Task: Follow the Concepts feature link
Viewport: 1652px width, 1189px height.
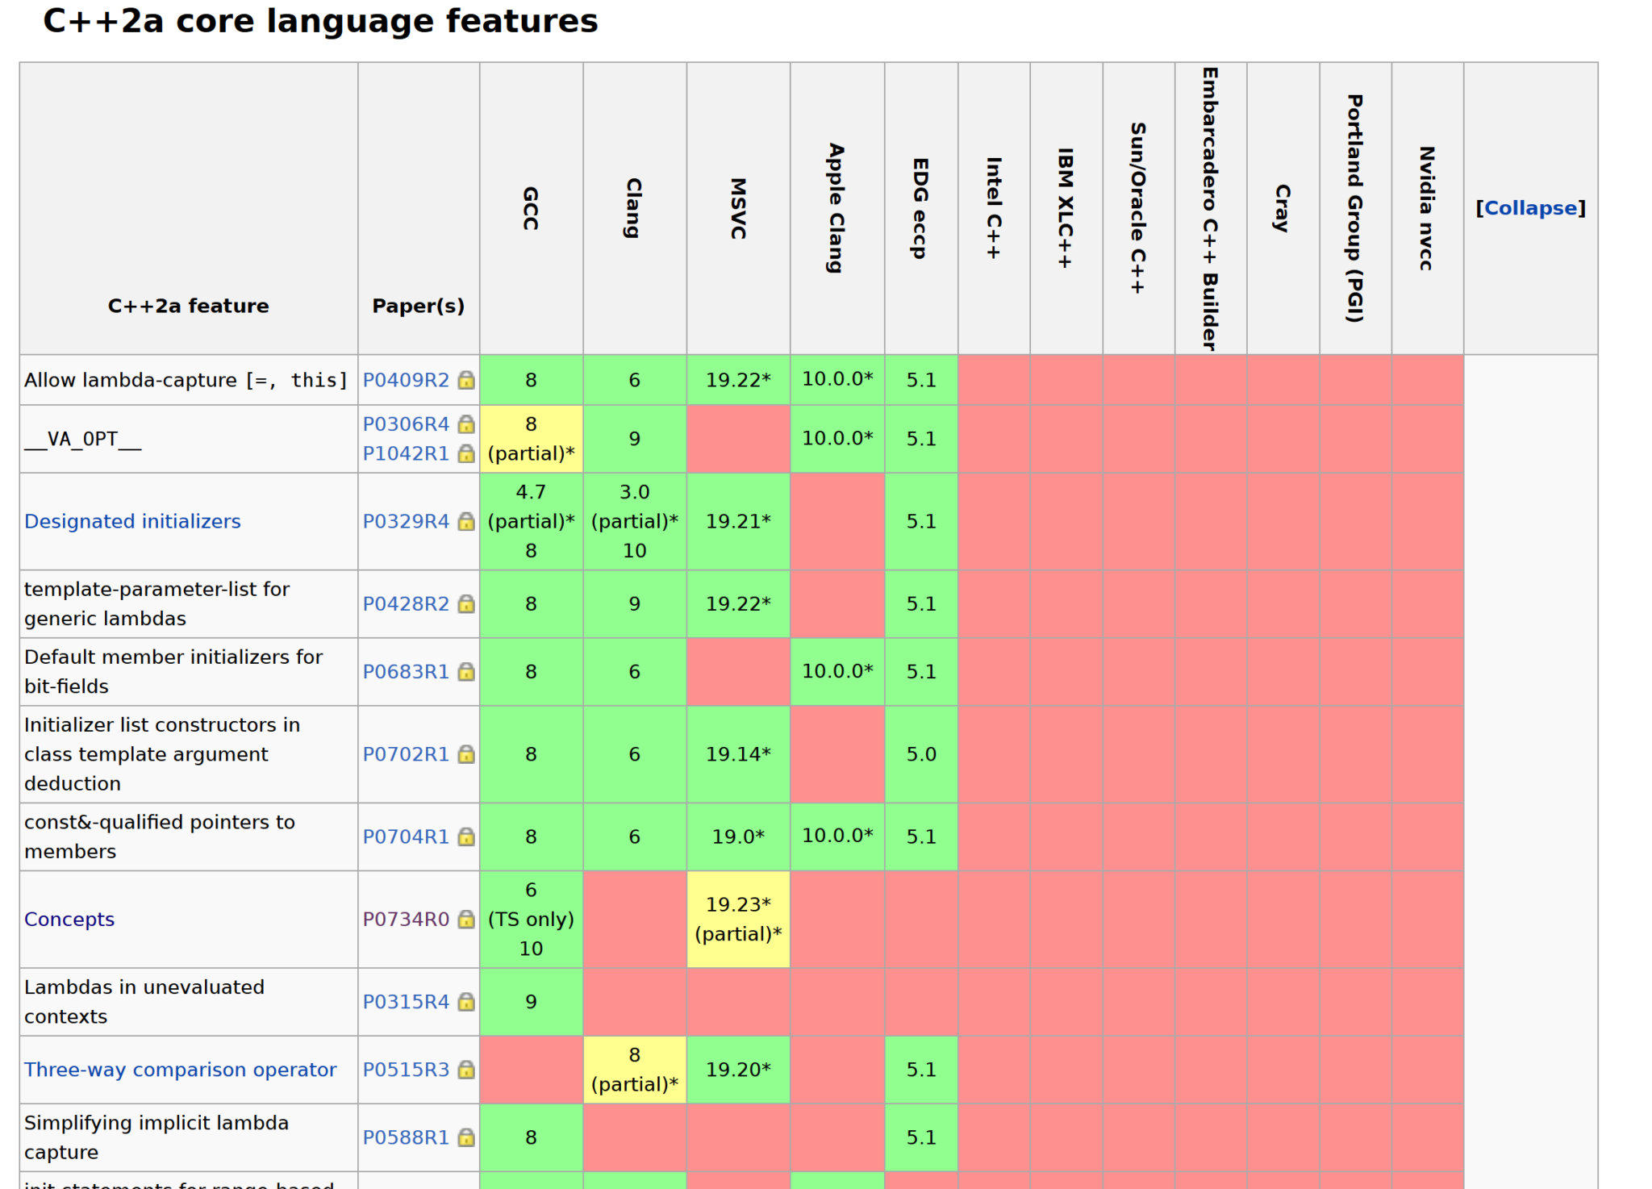Action: pyautogui.click(x=69, y=919)
